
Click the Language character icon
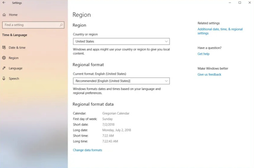[4, 68]
